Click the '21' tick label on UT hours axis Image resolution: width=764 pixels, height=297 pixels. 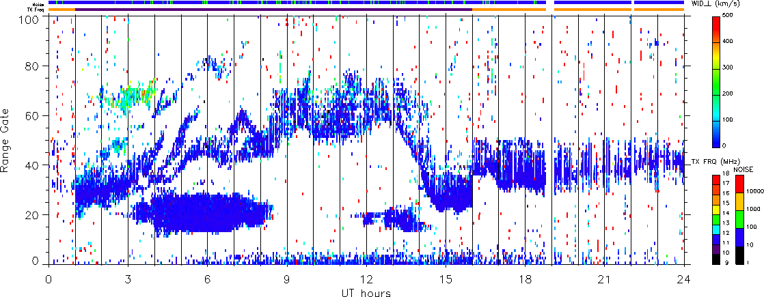pyautogui.click(x=605, y=279)
